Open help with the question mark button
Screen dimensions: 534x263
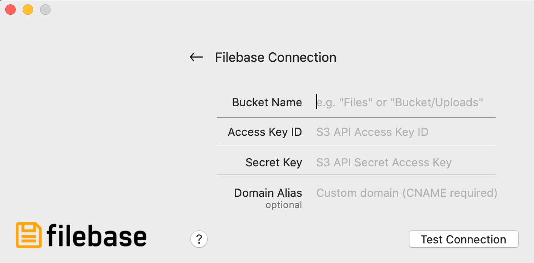tap(199, 239)
